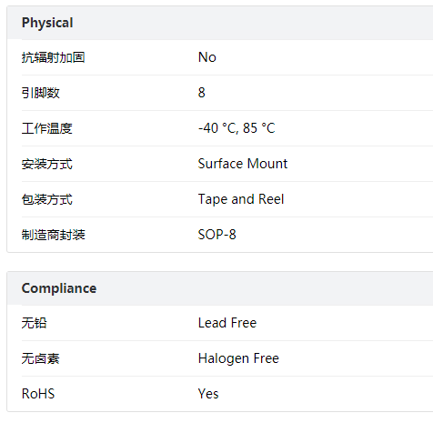Screen dimensions: 433x423
Task: Select the 无卤素 label
Action: coord(41,358)
